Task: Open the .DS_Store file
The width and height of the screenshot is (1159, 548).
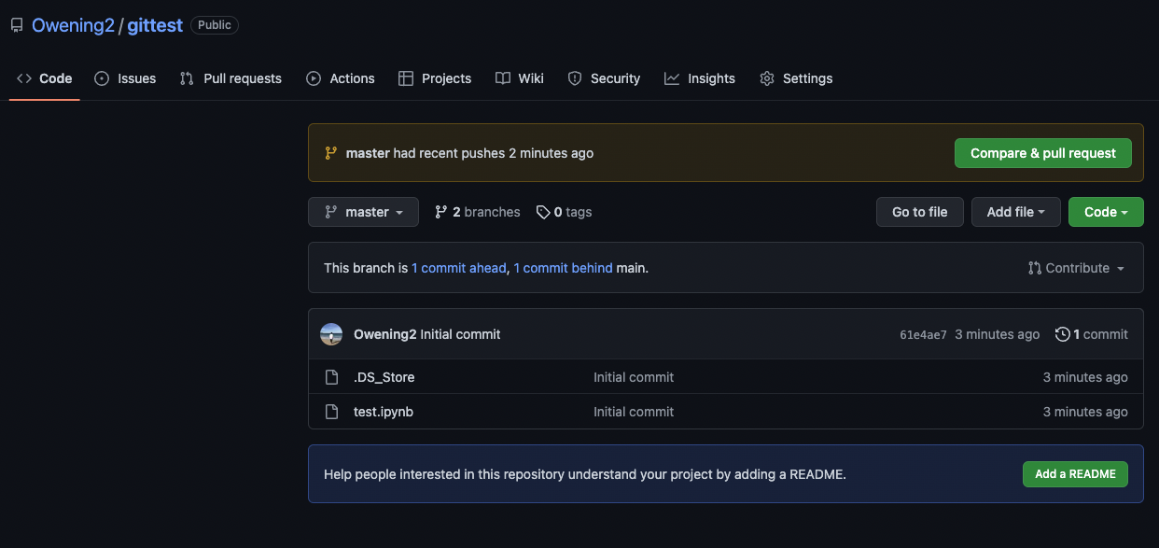Action: point(384,377)
